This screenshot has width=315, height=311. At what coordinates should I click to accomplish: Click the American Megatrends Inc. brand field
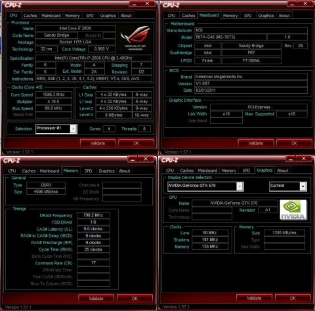point(251,77)
